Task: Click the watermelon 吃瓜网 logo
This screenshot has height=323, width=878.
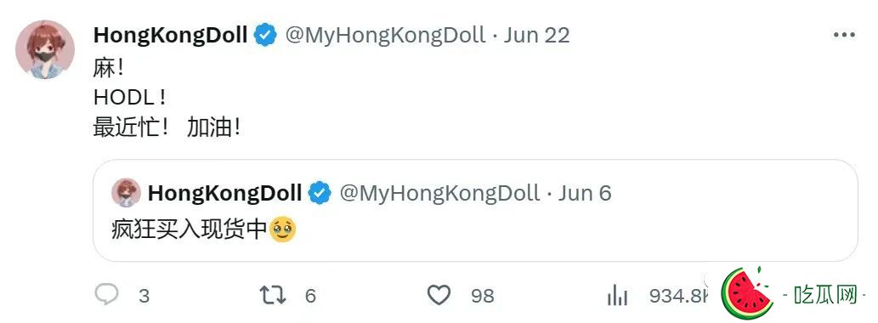Action: [790, 294]
